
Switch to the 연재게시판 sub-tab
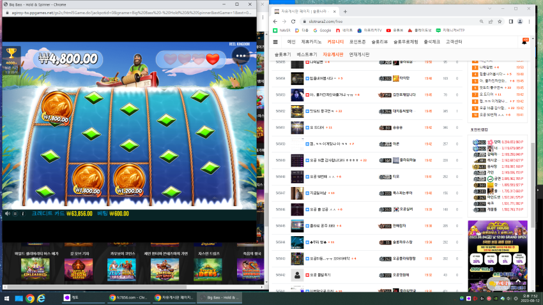(359, 55)
